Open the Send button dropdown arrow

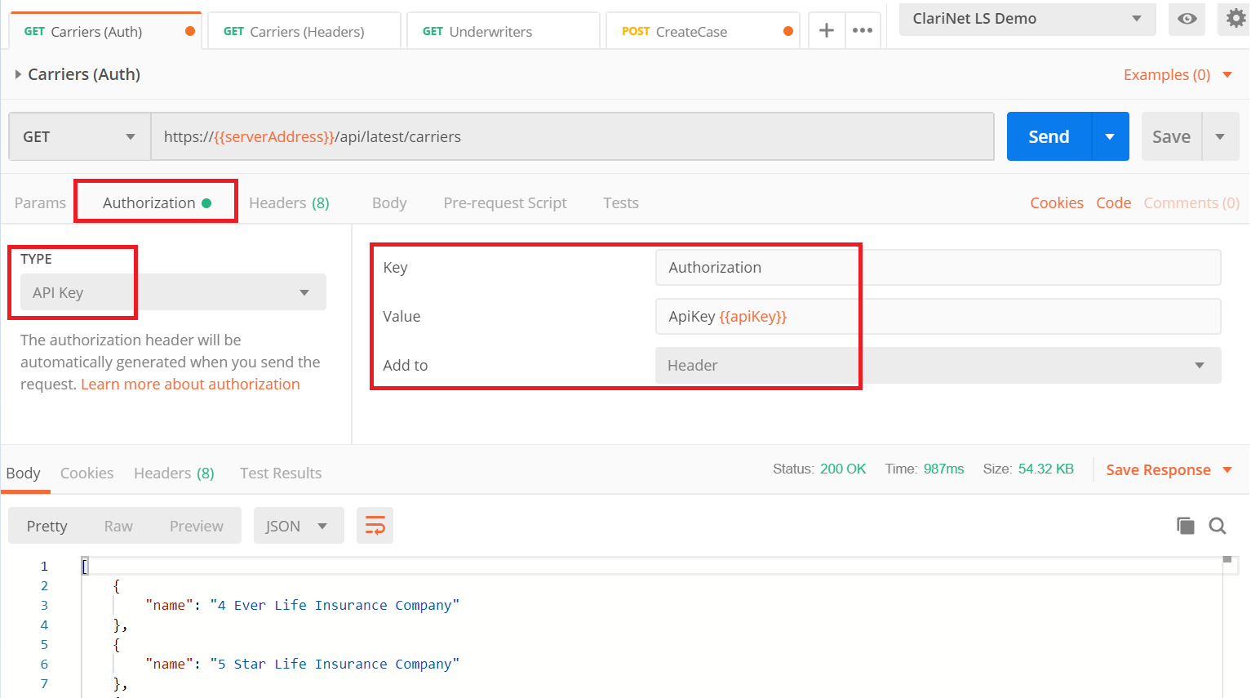pos(1110,136)
